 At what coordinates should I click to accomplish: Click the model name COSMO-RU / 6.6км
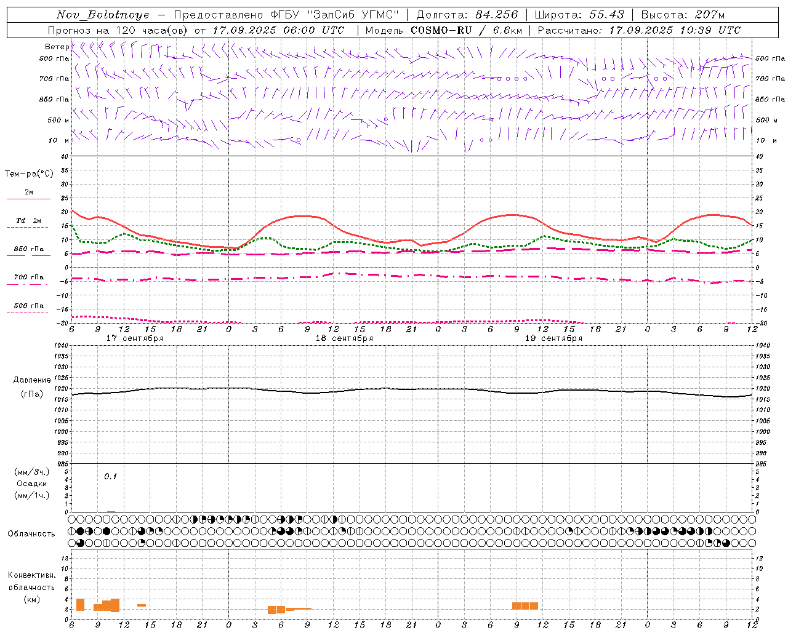point(466,30)
